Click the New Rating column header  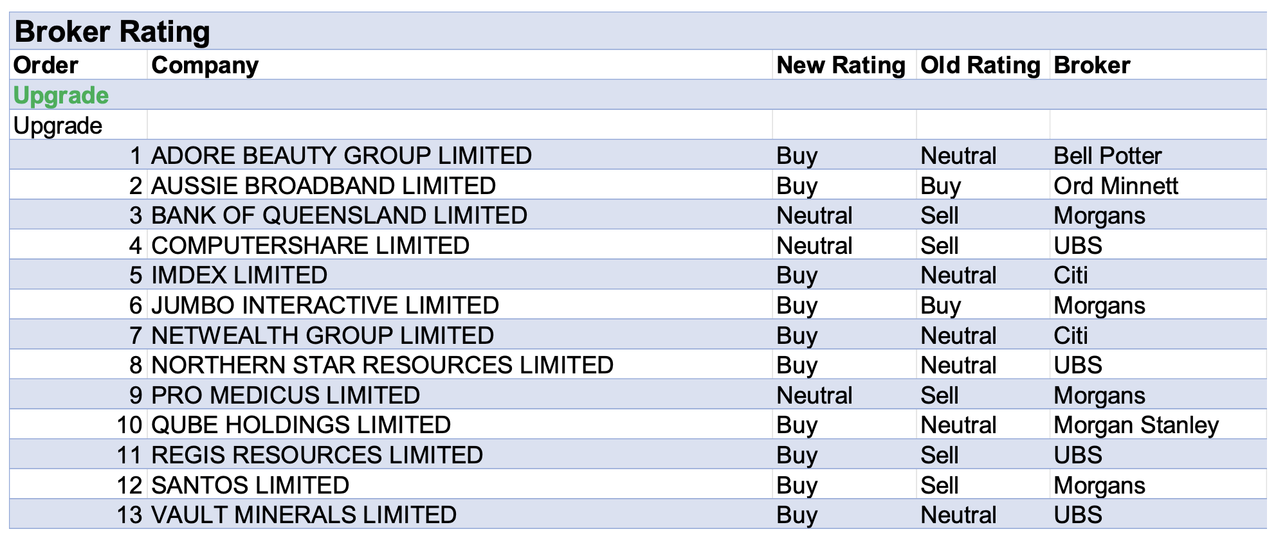pos(841,65)
